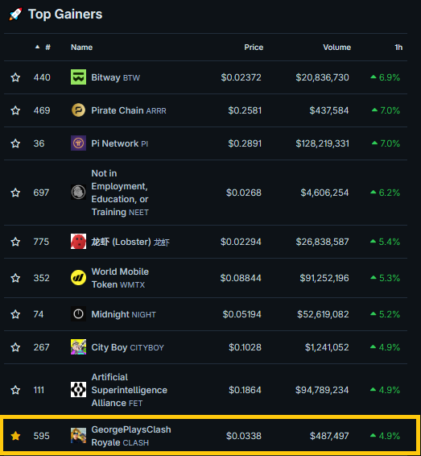Click rank number 440
Screen dimensions: 421x456
coord(42,77)
